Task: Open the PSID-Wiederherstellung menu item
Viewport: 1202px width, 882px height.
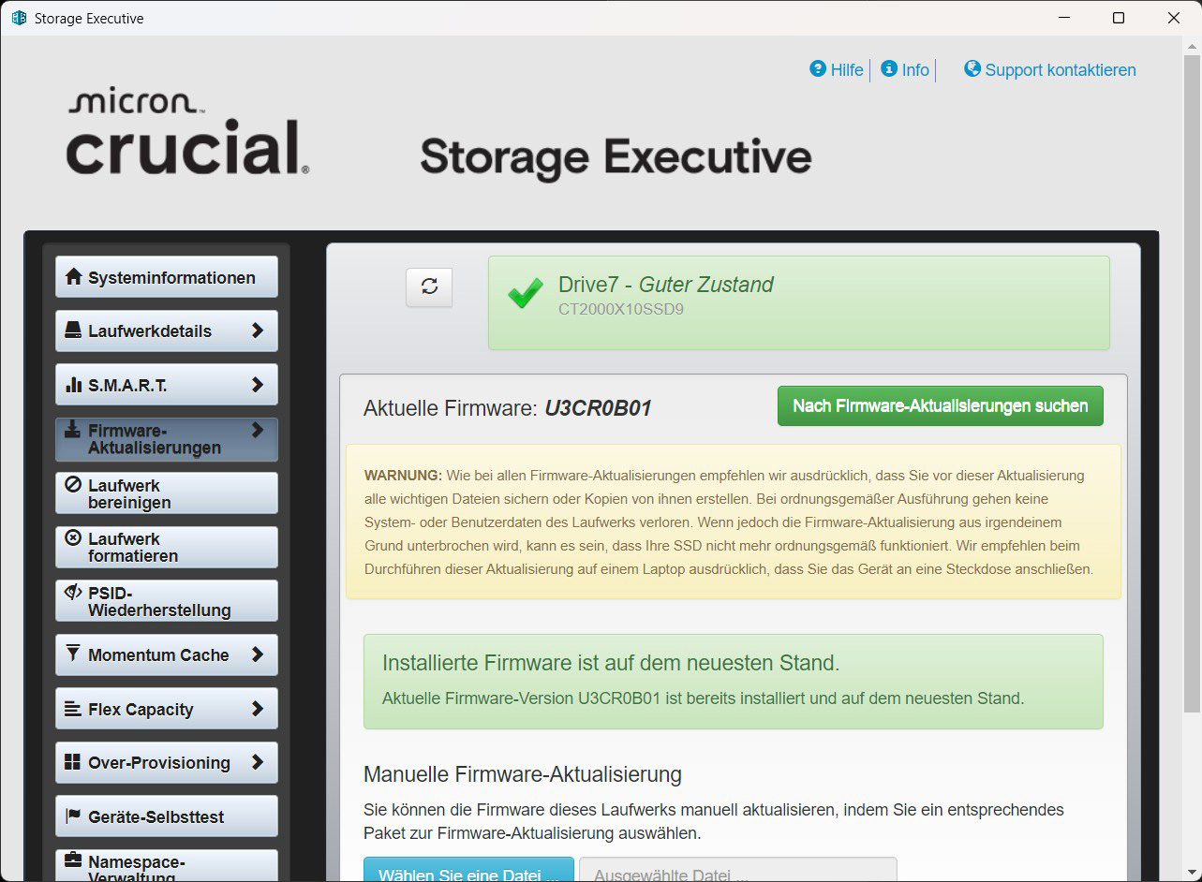Action: 159,601
